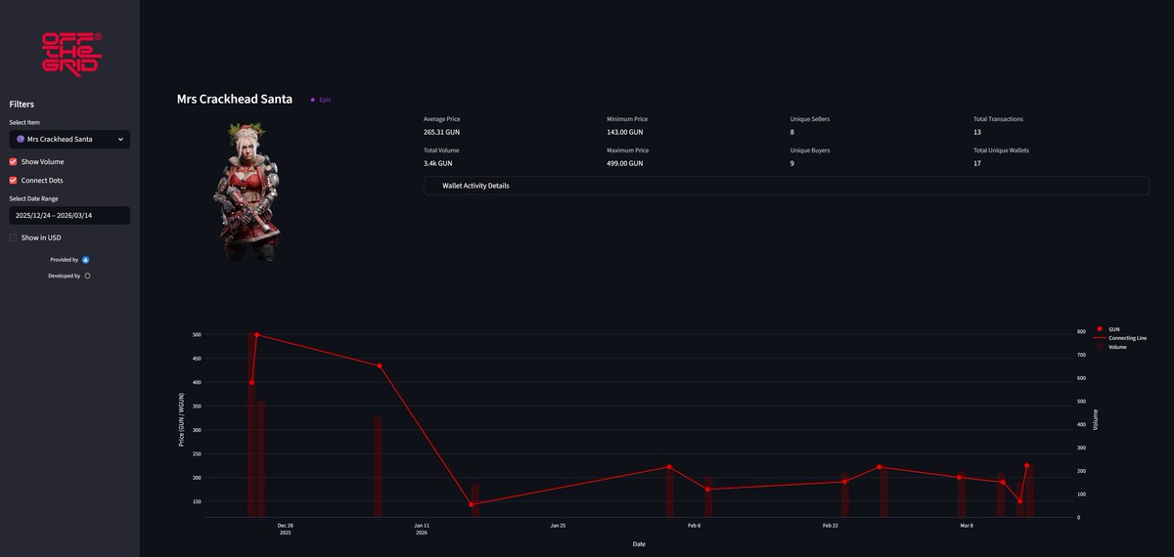
Task: Click the Total Volume value 3.4k GUN
Action: coord(437,164)
